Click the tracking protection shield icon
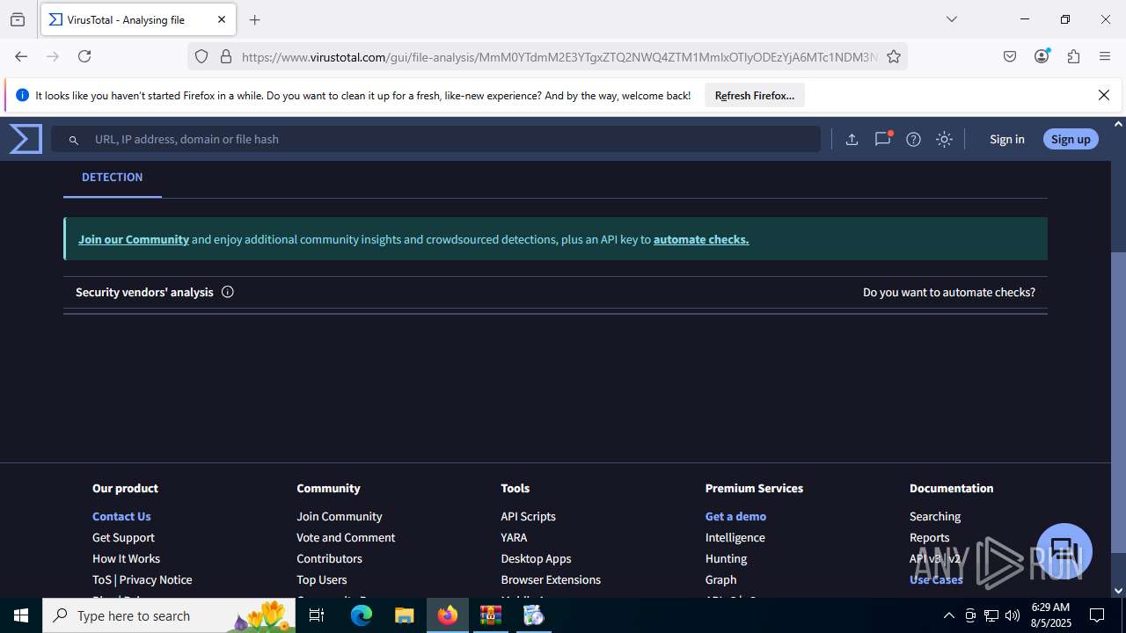This screenshot has height=633, width=1126. tap(201, 56)
